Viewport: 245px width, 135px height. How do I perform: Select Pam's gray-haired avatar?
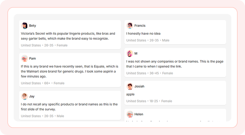pyautogui.click(x=24, y=58)
